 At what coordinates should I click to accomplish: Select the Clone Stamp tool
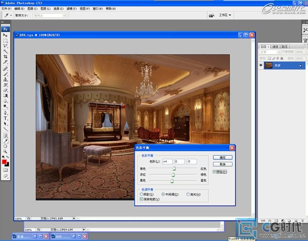[5, 80]
